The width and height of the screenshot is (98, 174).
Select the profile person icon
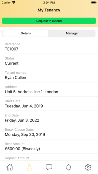(29, 167)
